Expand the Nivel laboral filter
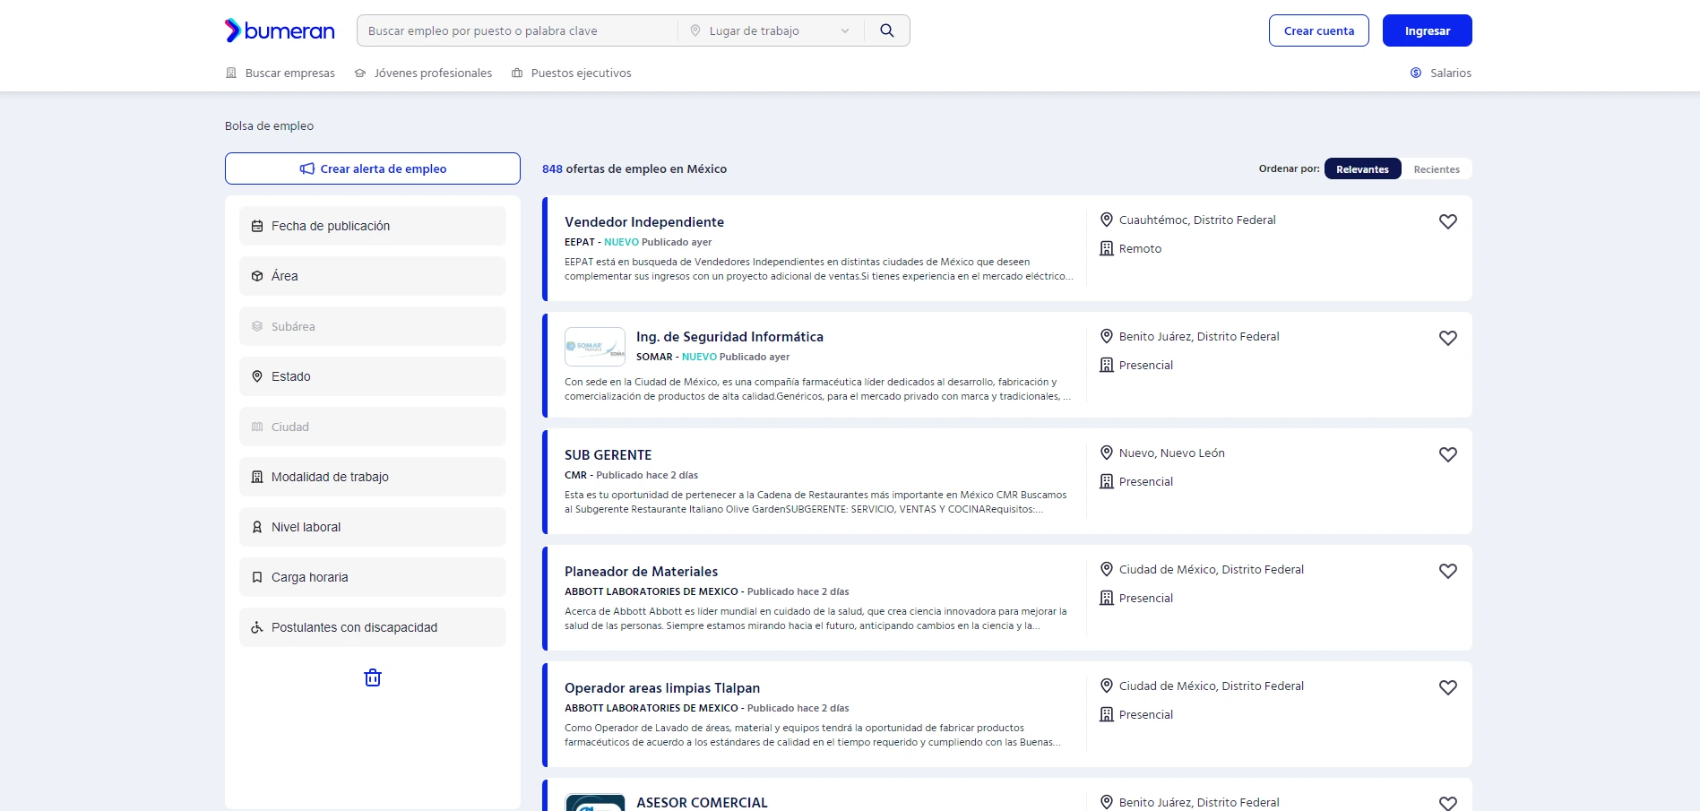The height and width of the screenshot is (811, 1700). pos(373,527)
